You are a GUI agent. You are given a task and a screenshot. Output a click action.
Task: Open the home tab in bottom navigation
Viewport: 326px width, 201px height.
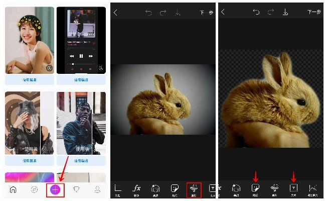13,190
